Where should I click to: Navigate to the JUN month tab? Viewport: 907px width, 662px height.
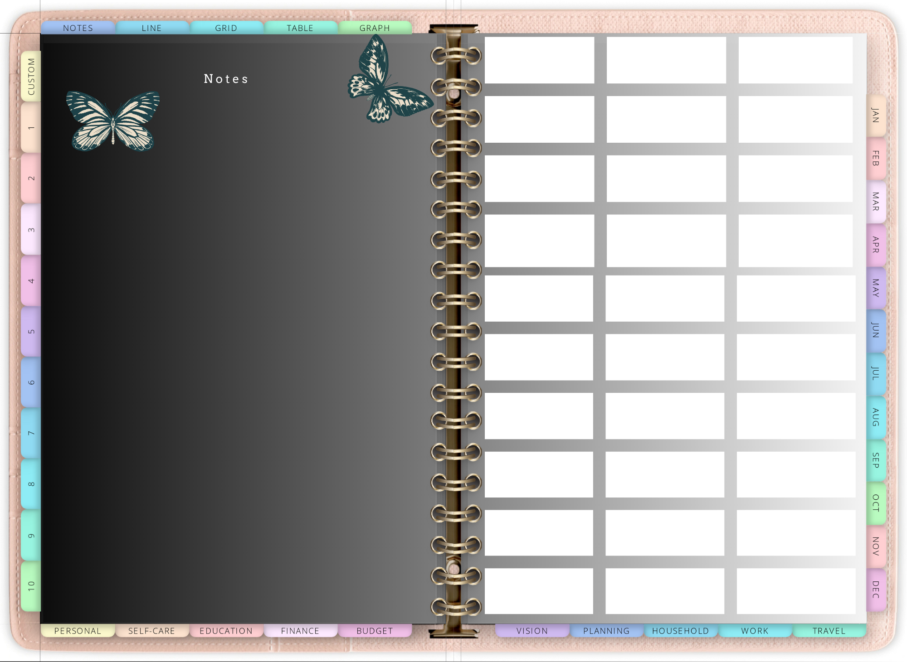pos(876,331)
